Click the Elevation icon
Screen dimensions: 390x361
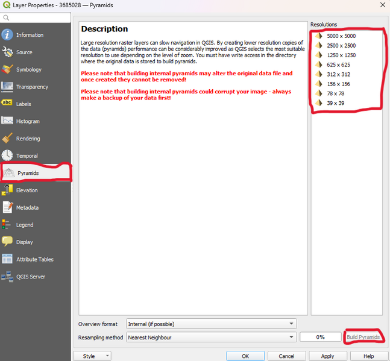tap(7, 190)
